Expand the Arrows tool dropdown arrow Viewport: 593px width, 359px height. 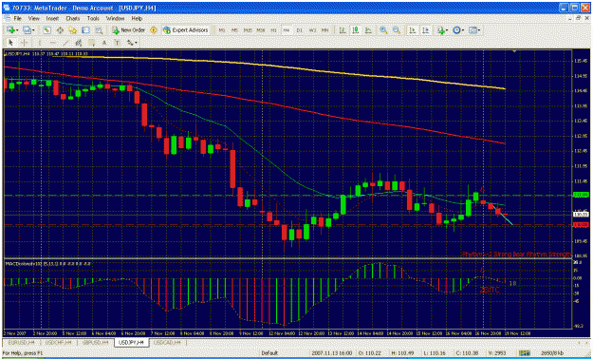(x=136, y=43)
